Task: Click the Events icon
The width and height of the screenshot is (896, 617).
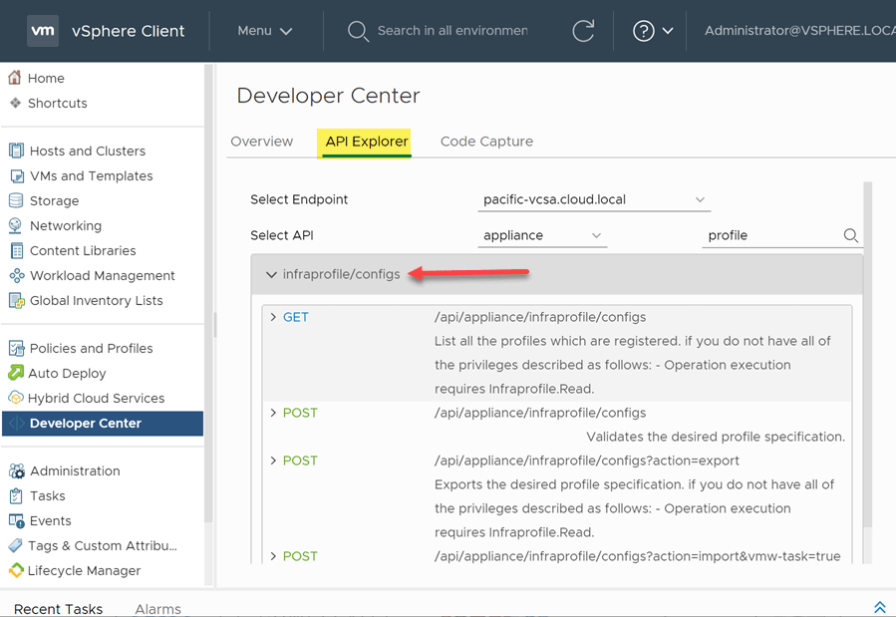Action: click(17, 521)
